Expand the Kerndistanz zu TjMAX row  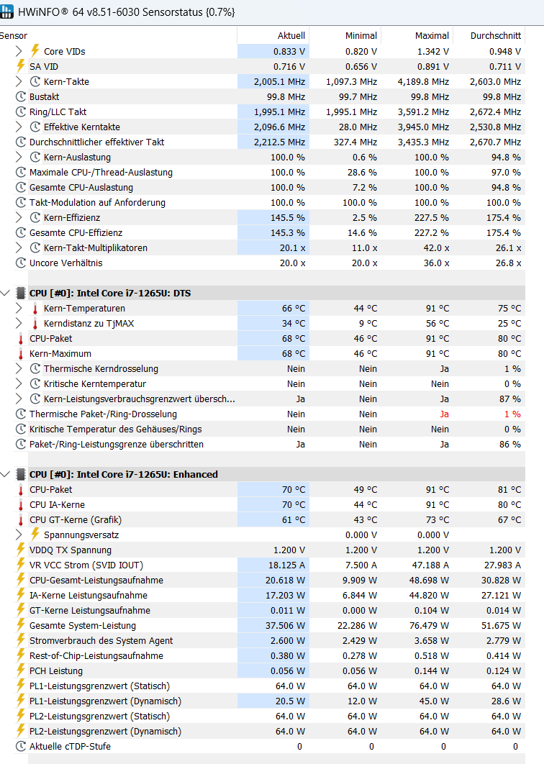click(19, 323)
